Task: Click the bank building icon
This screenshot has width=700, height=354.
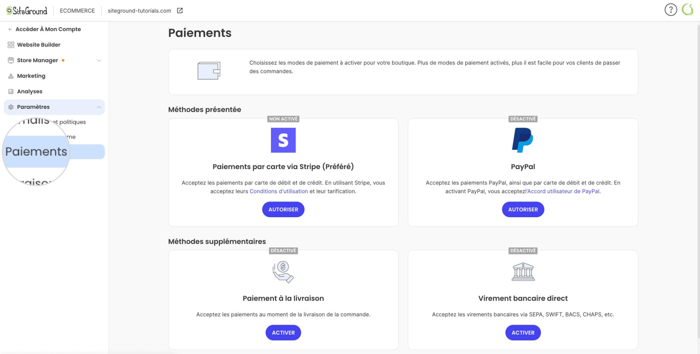Action: tap(523, 272)
